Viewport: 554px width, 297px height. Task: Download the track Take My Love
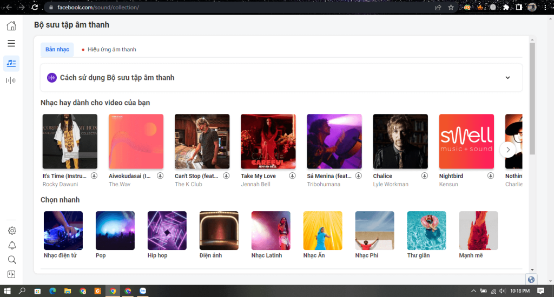click(x=292, y=176)
